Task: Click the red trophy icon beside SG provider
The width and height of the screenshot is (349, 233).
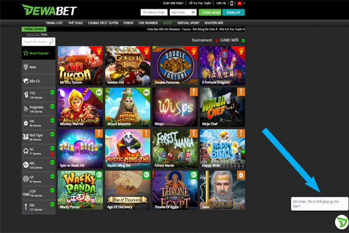Action: coord(52,154)
